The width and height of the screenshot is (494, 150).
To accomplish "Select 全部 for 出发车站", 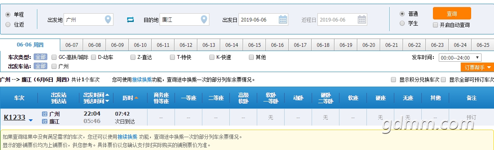I will pos(40,66).
